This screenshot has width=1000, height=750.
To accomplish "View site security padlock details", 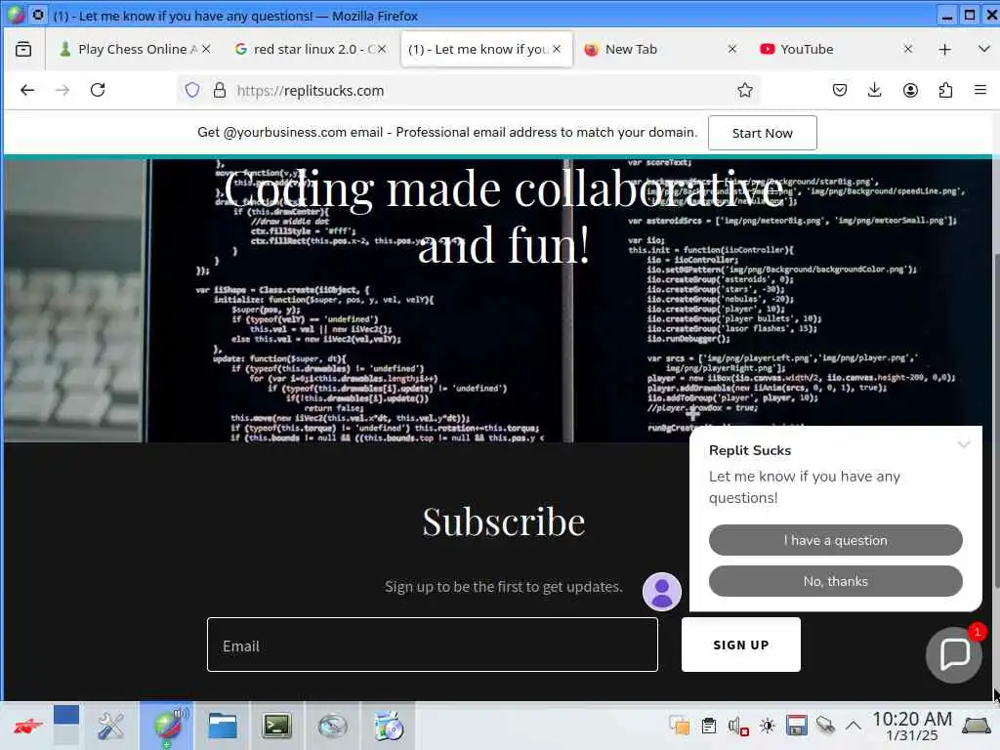I will pos(220,90).
